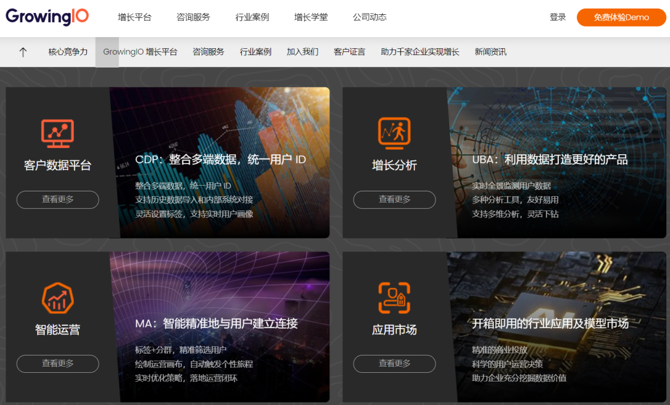This screenshot has width=670, height=405.
Task: Click the 增长分析 running figure icon
Action: [x=395, y=133]
